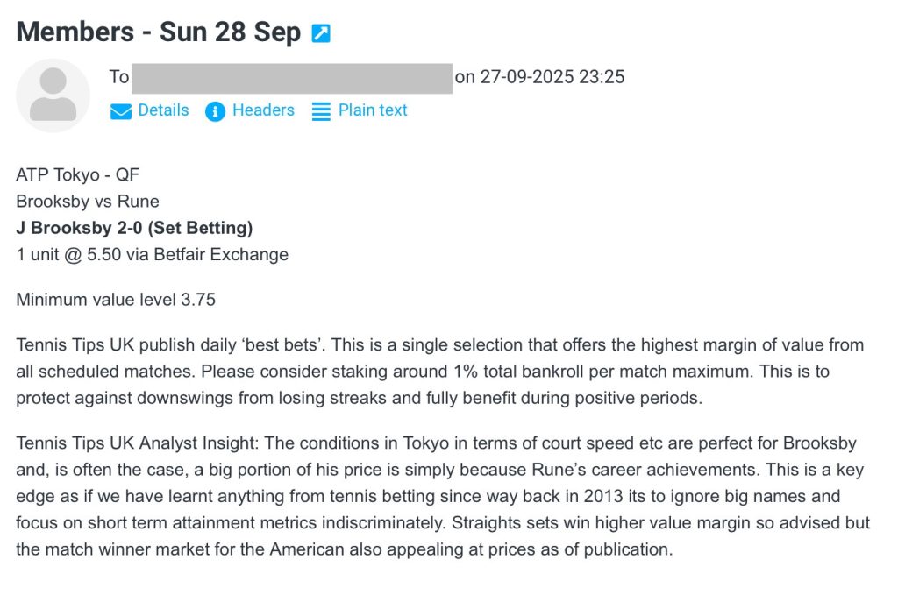Viewport: 898px width, 595px height.
Task: Show message Details link
Action: pos(163,110)
